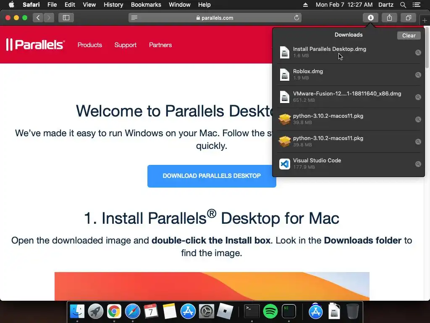
Task: Open the History menu
Action: (x=113, y=5)
